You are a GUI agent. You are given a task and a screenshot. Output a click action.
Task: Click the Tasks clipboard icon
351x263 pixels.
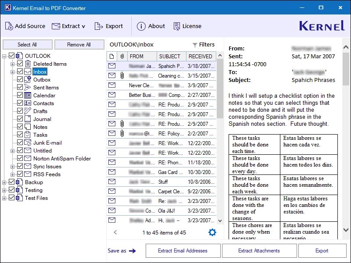(x=28, y=135)
